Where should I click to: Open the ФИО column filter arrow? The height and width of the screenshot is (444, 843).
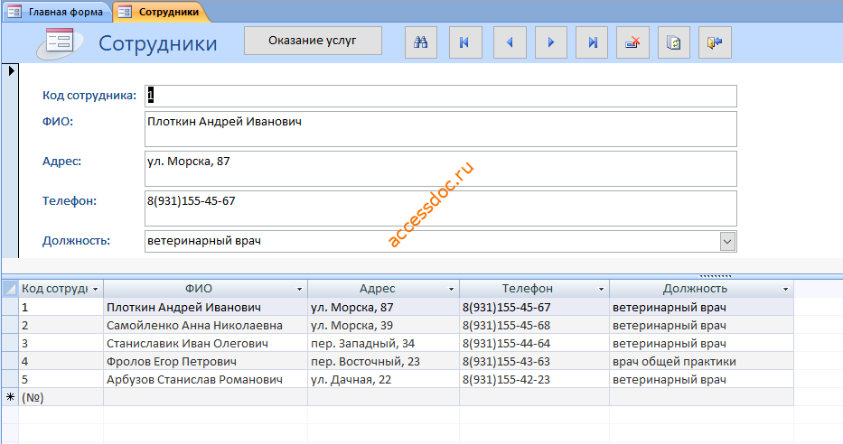[299, 290]
